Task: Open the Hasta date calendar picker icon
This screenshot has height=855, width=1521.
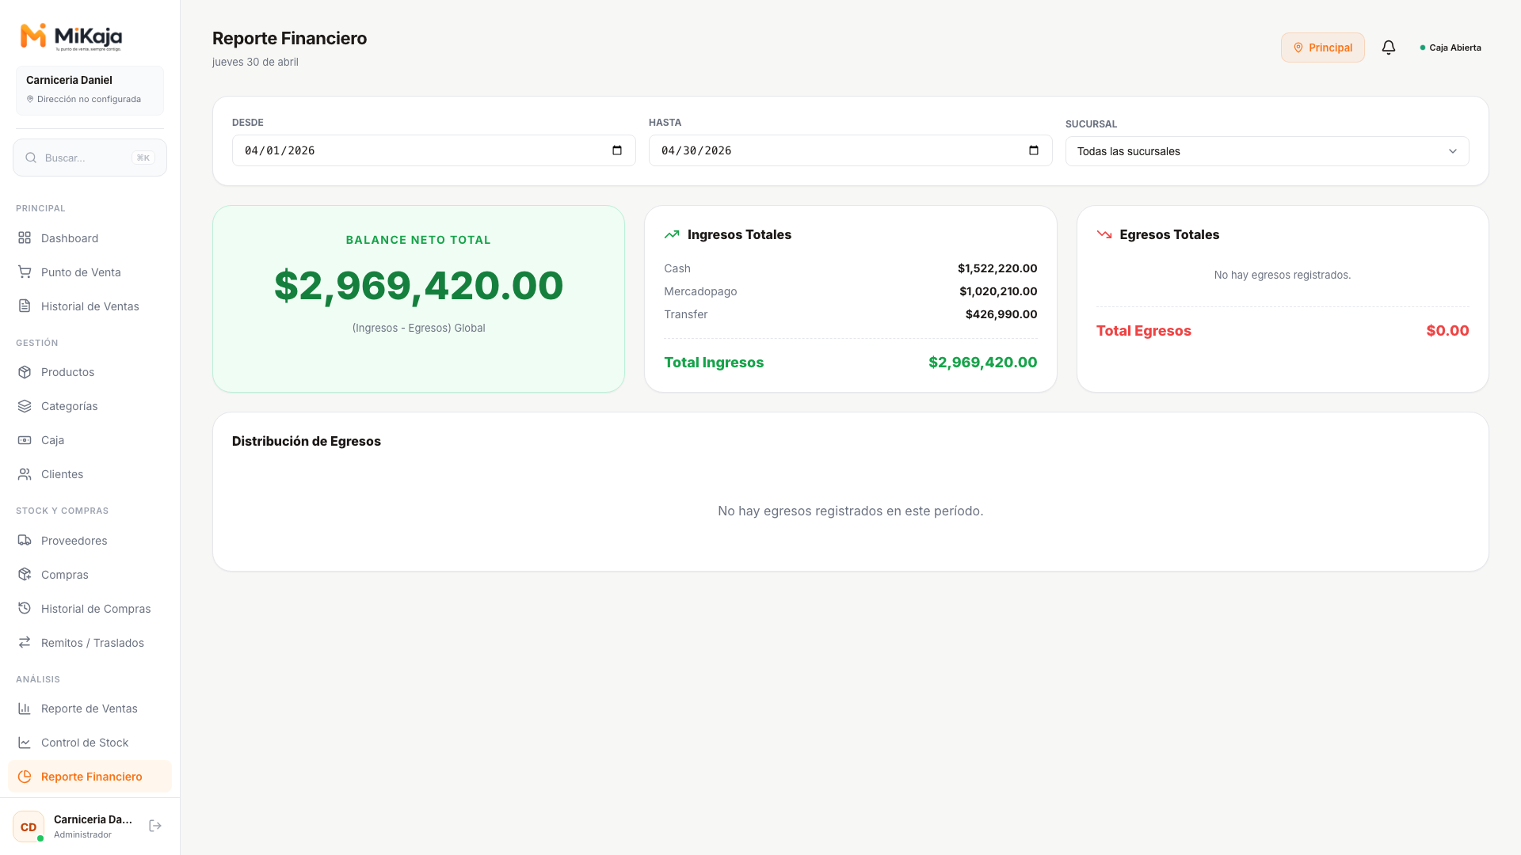Action: [1034, 150]
